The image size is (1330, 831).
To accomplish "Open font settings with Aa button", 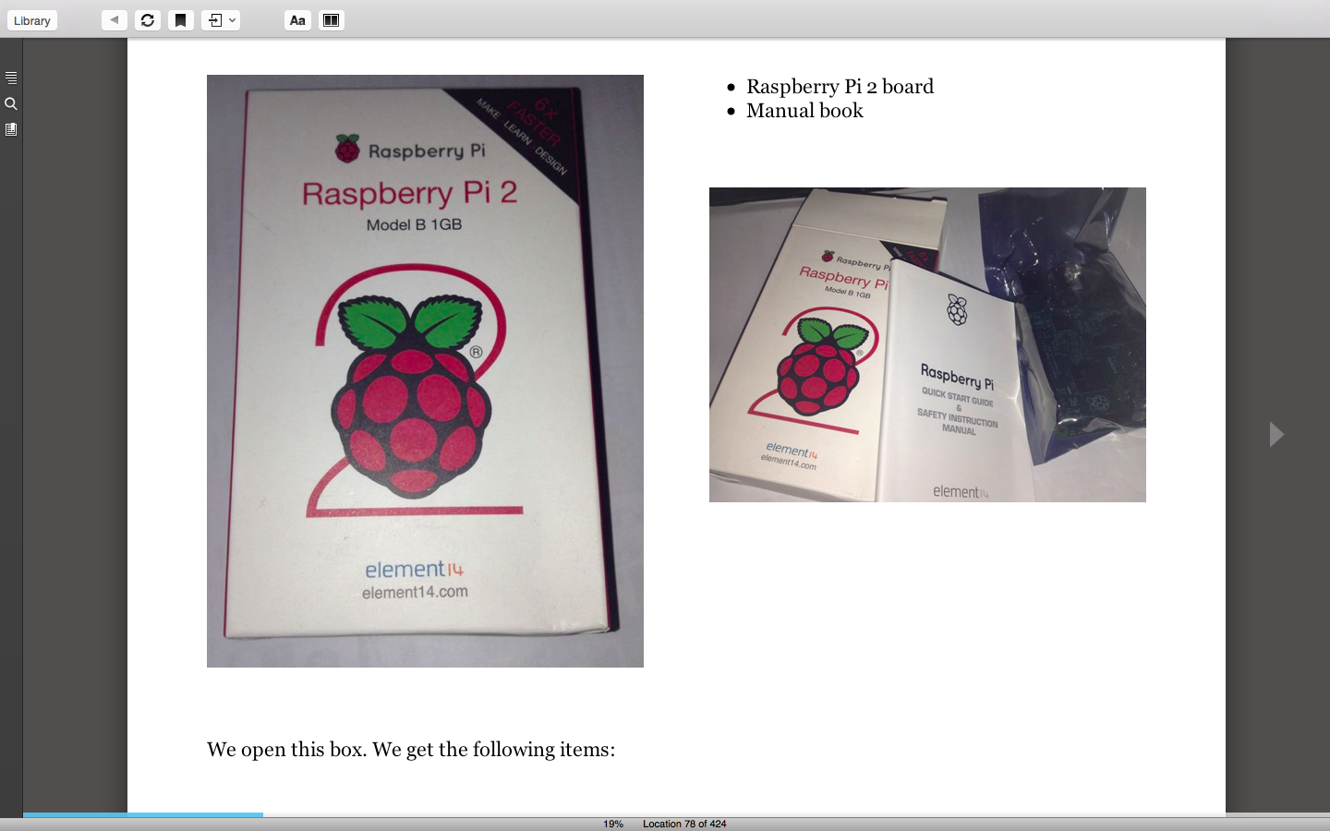I will (297, 19).
